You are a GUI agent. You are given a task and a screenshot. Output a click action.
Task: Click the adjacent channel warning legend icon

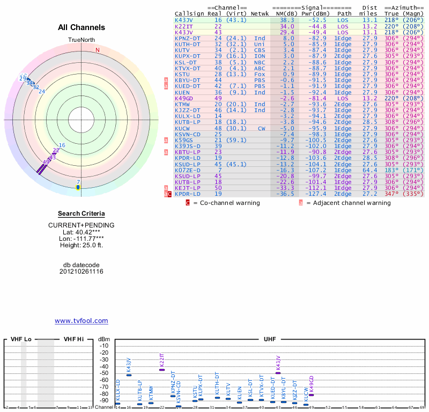301,203
